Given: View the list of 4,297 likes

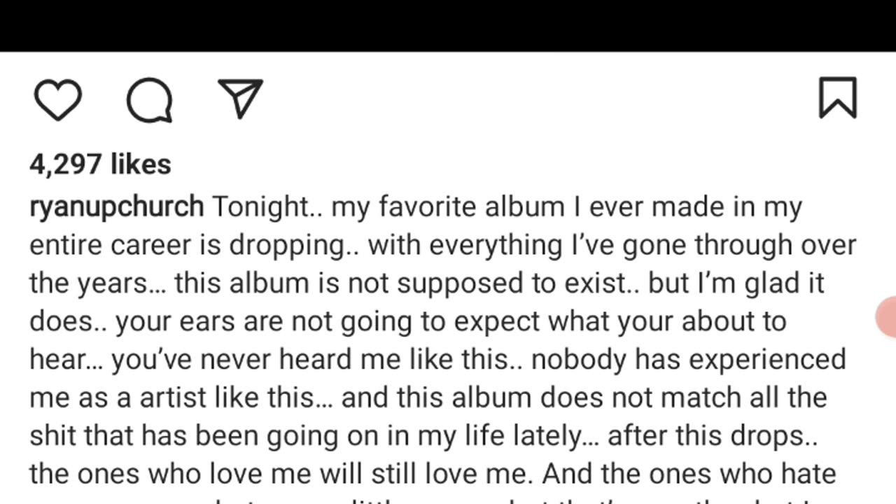Looking at the screenshot, I should [100, 164].
